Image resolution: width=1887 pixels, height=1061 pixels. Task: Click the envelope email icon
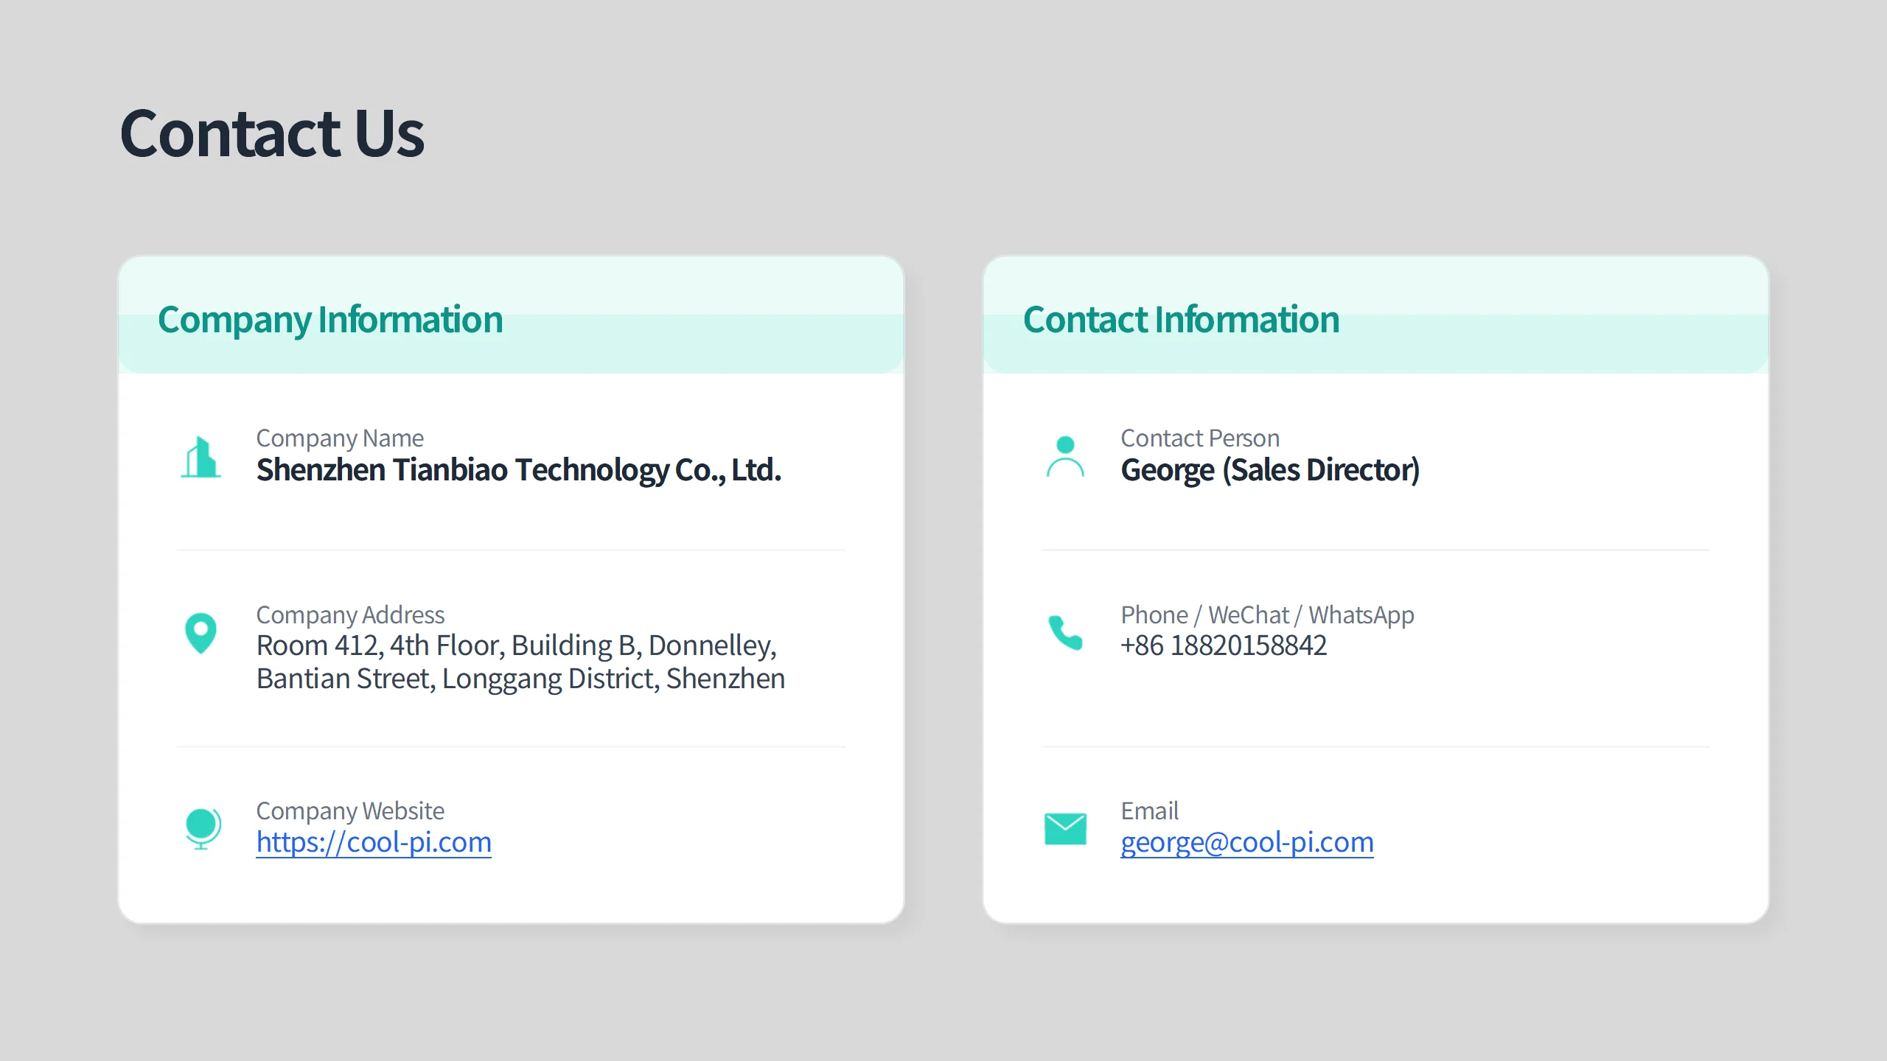[x=1065, y=829]
